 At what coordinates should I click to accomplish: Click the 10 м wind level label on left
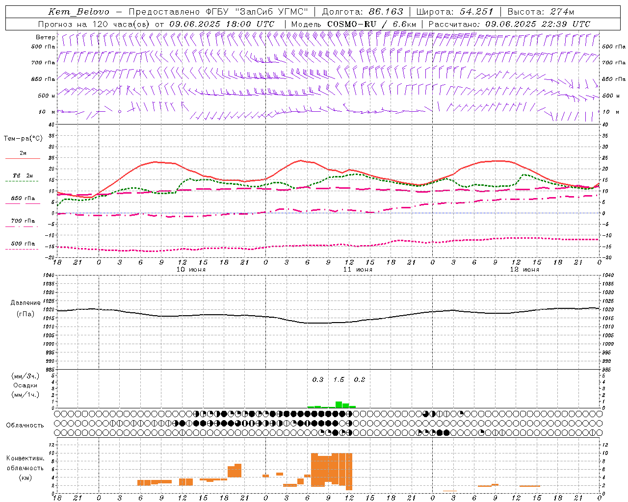[x=48, y=112]
